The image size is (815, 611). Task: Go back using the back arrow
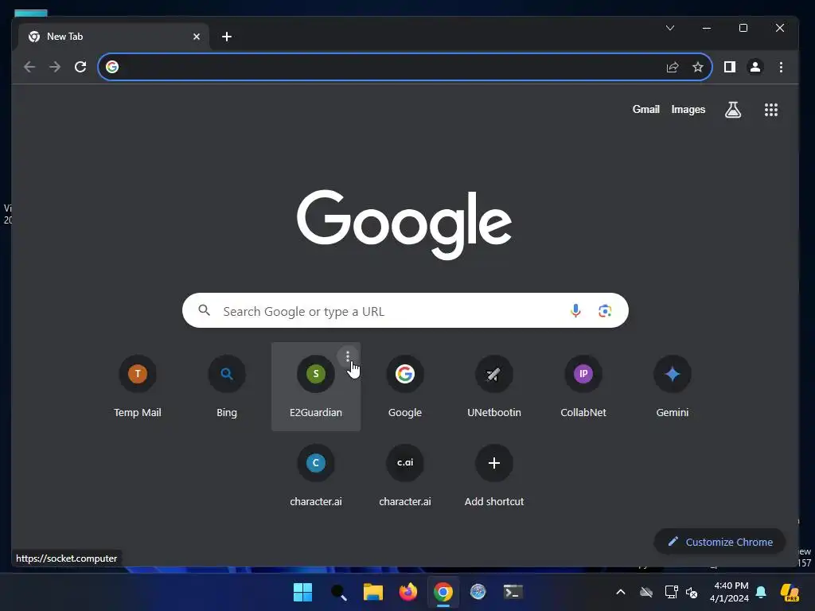pos(29,67)
